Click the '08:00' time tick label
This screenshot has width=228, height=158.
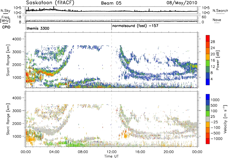click(x=83, y=152)
